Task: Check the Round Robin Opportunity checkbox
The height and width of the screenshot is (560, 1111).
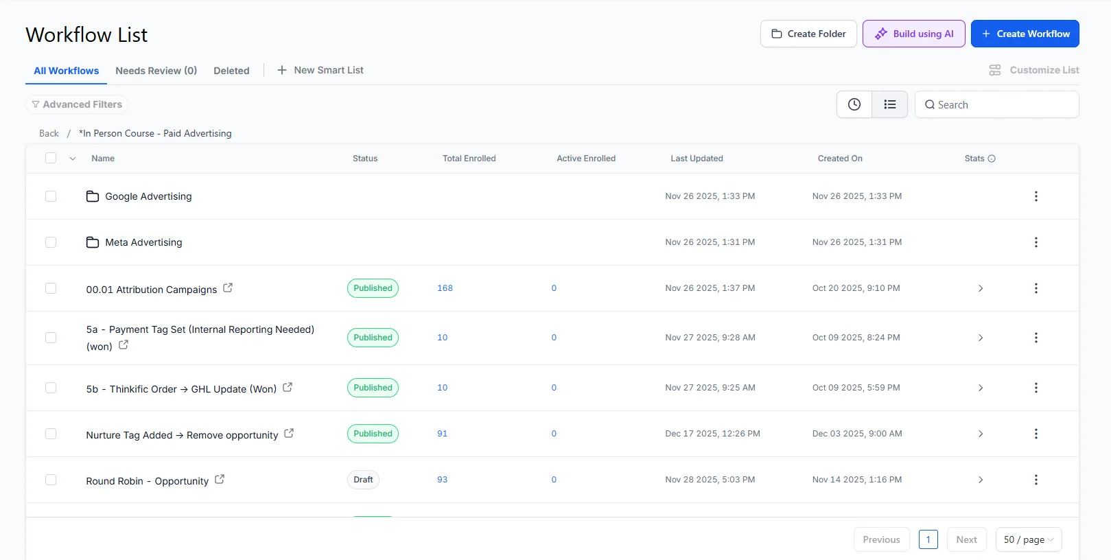Action: pos(51,480)
